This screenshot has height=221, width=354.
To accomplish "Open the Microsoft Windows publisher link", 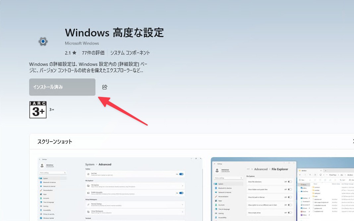I will tap(82, 43).
